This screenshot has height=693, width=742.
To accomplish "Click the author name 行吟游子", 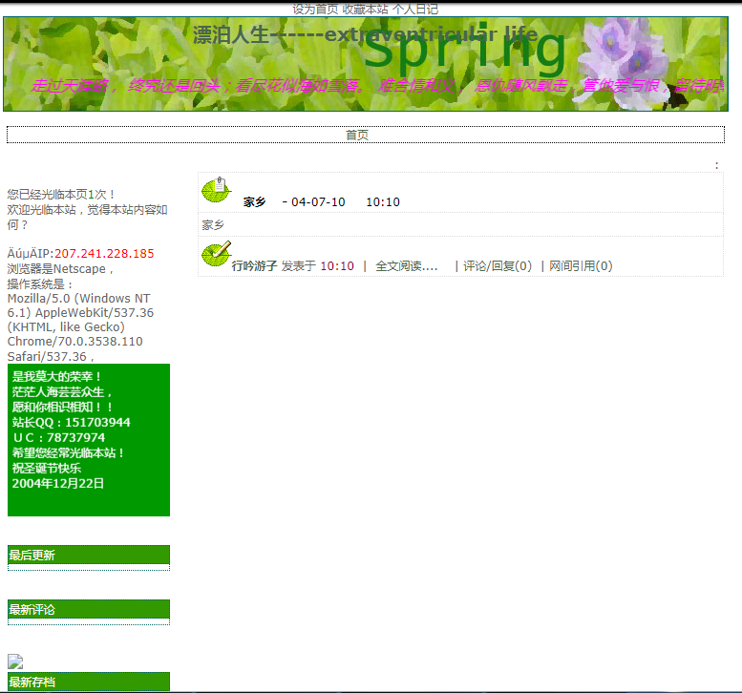I will click(255, 266).
